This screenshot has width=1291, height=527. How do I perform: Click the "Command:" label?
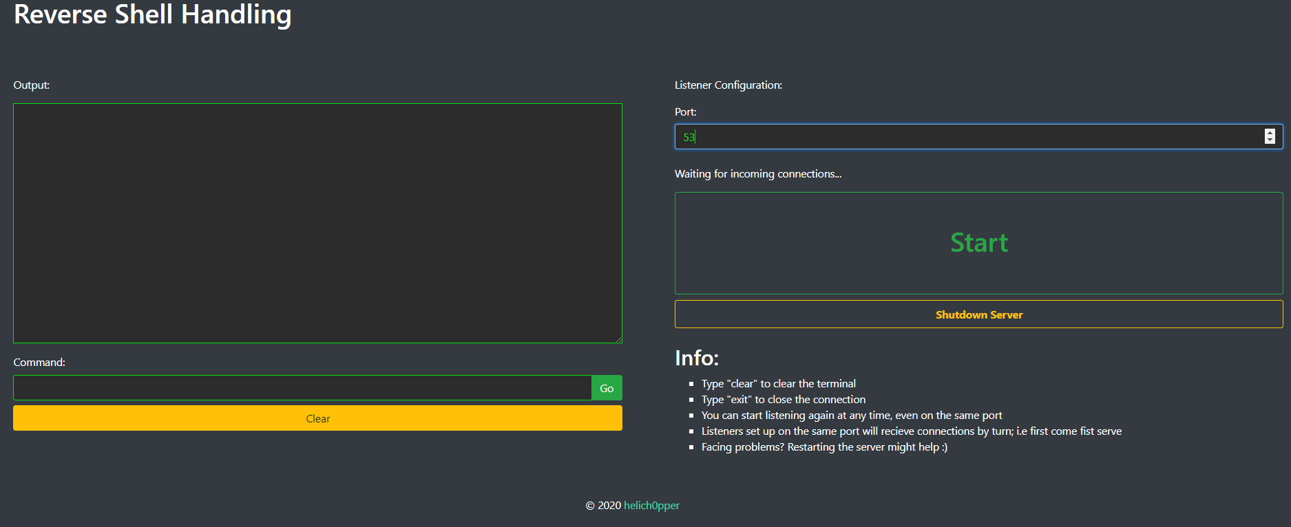[x=39, y=363]
